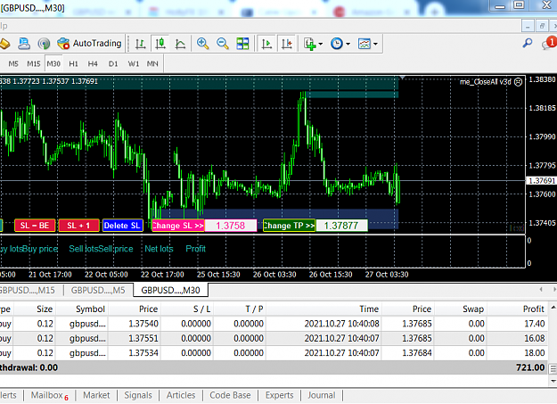Click the trade list scroll up arrow
557x404 pixels.
pos(553,307)
